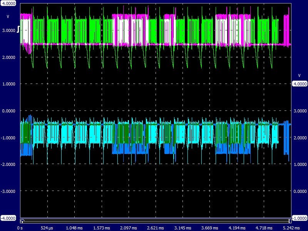Click the 0 s time axis label
This screenshot has height=231, width=308.
[20, 228]
